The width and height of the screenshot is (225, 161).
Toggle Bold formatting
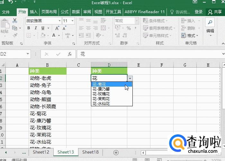(29, 28)
